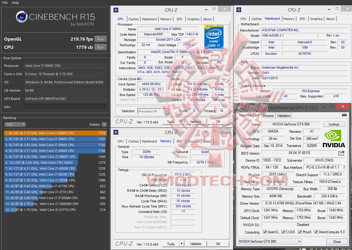The width and height of the screenshot is (352, 250).
Task: Switch to Caches tab in the CPU-Z CPU window
Action: point(133,19)
